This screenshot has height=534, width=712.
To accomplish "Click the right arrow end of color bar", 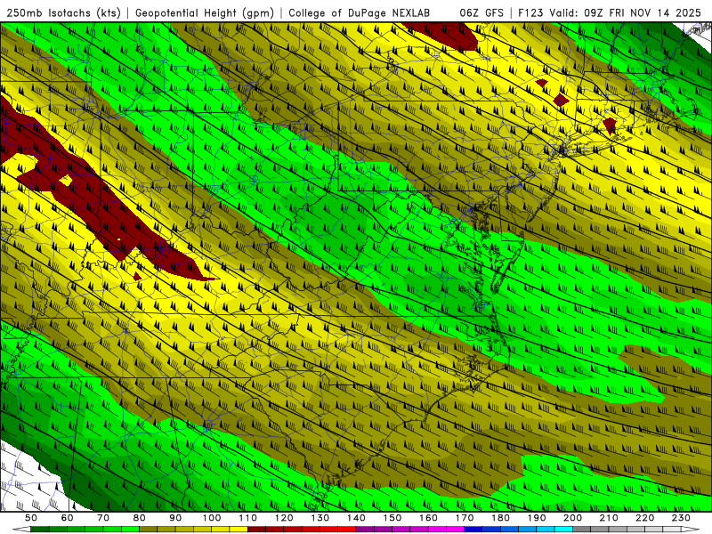I will coord(691,530).
